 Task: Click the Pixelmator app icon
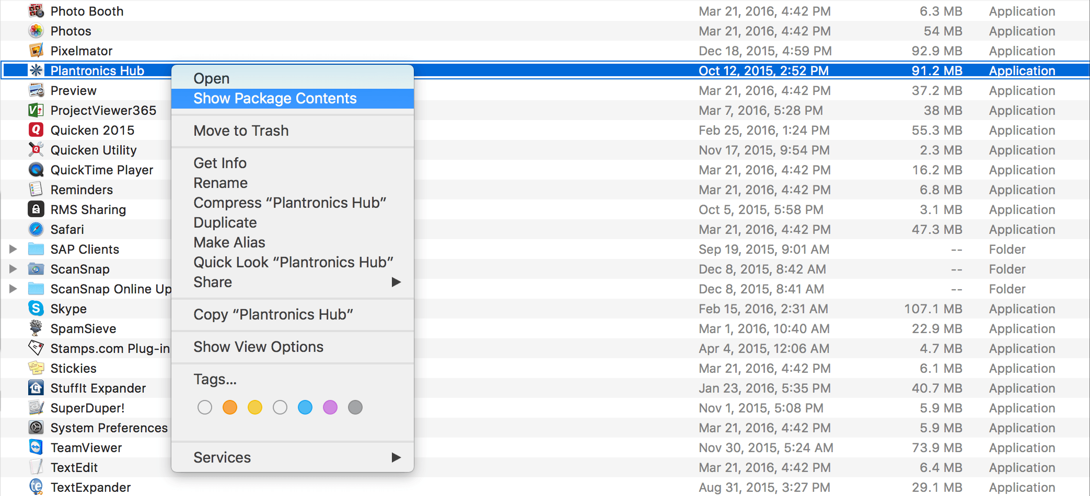(36, 51)
